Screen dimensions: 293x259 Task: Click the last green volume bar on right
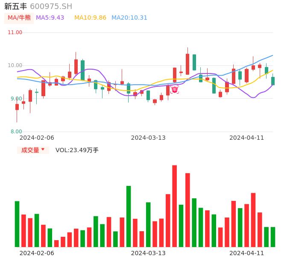(273, 237)
